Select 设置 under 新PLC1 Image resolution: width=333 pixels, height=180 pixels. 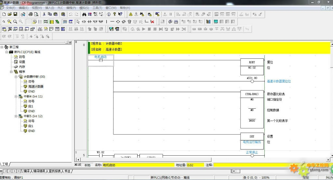coord(22,62)
